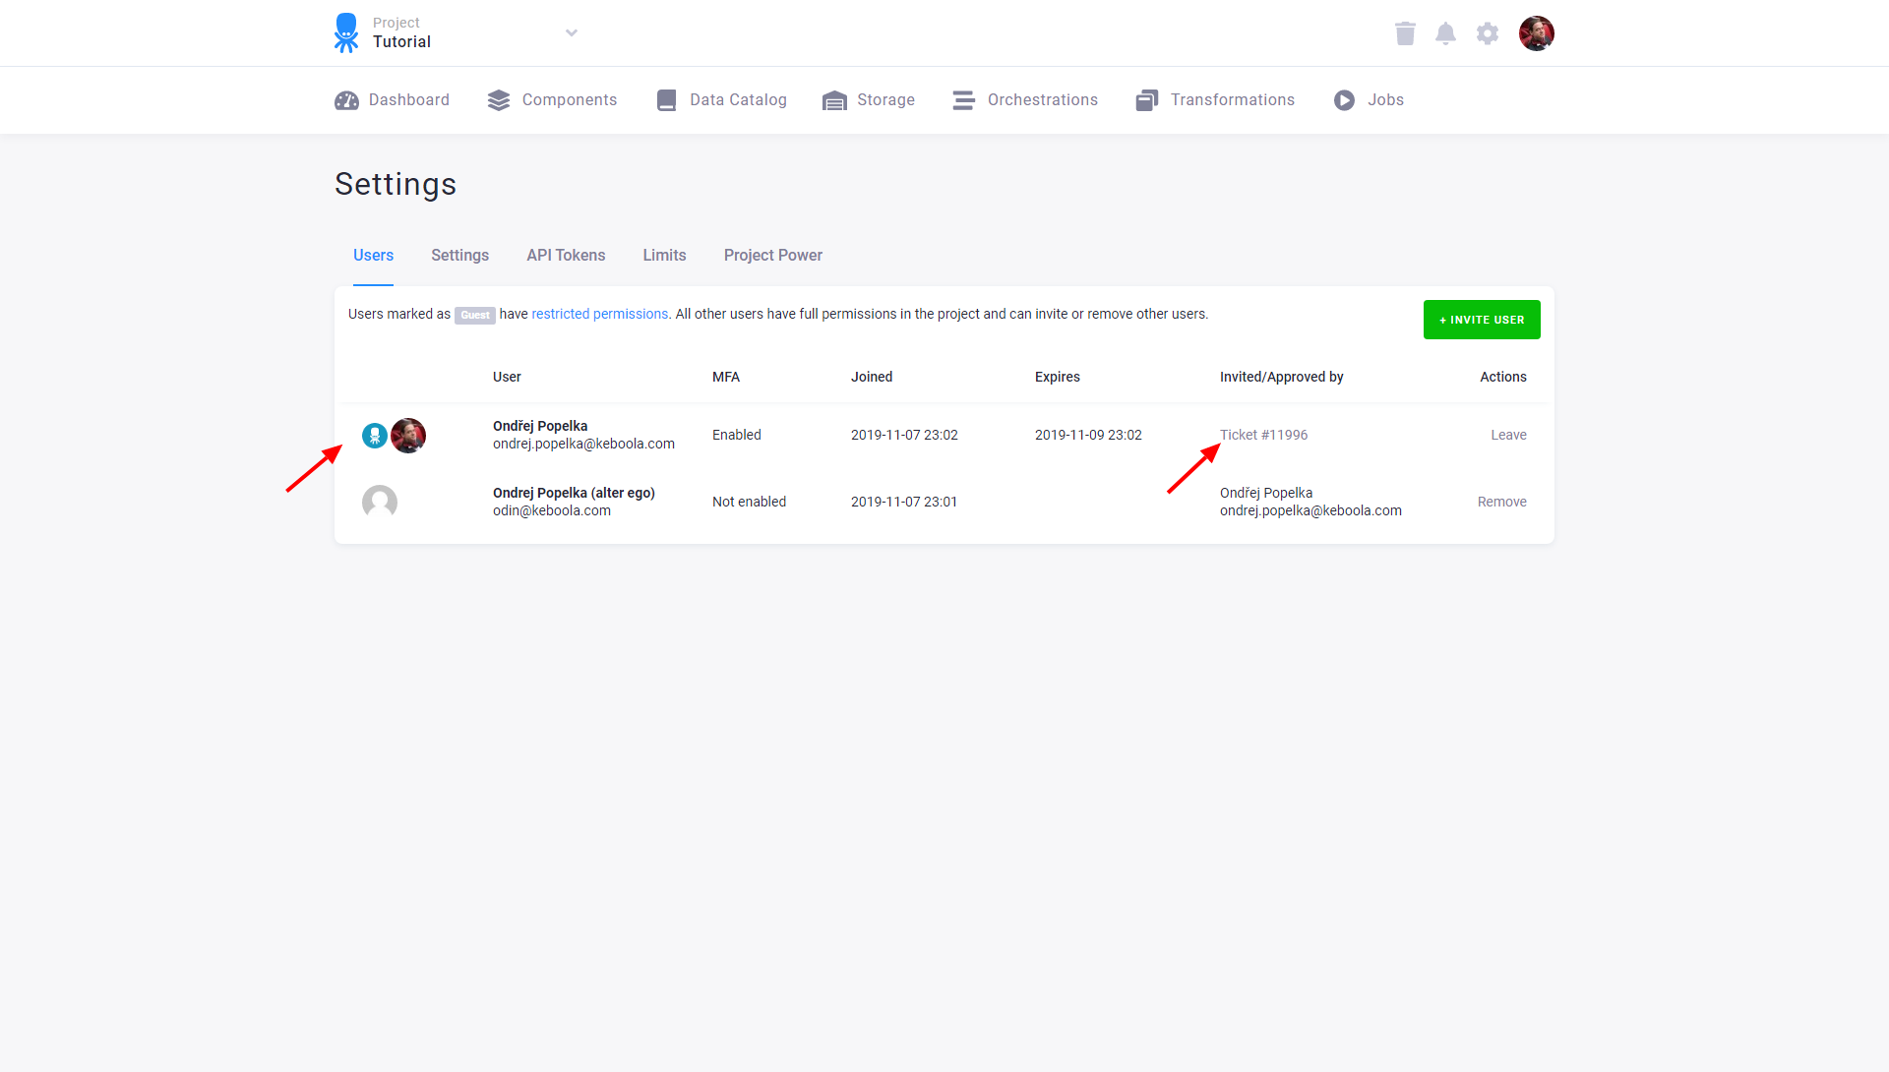Click the Jobs play icon
The height and width of the screenshot is (1072, 1889).
pos(1344,100)
